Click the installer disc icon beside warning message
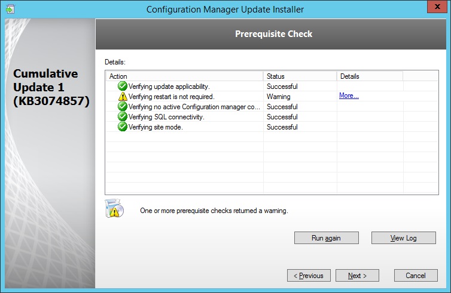 pos(114,209)
